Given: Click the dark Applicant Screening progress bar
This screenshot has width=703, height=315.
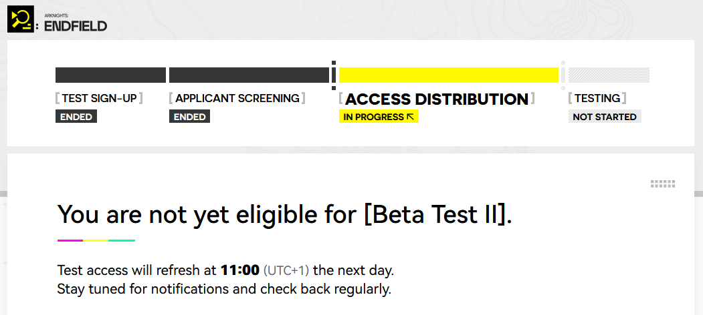Looking at the screenshot, I should click(x=249, y=75).
